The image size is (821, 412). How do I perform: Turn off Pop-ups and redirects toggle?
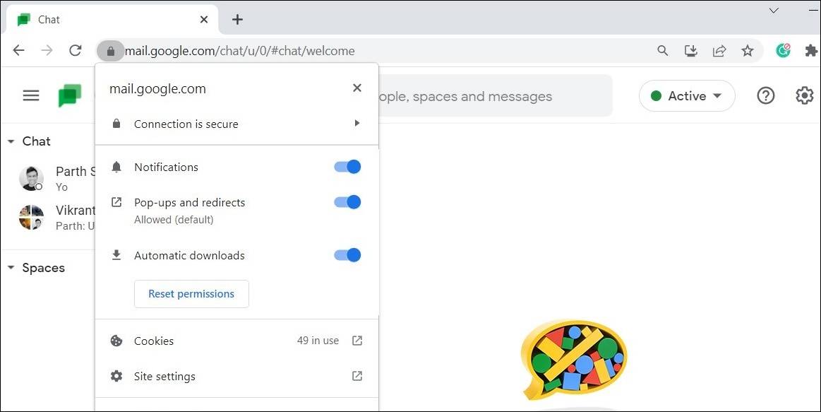347,202
